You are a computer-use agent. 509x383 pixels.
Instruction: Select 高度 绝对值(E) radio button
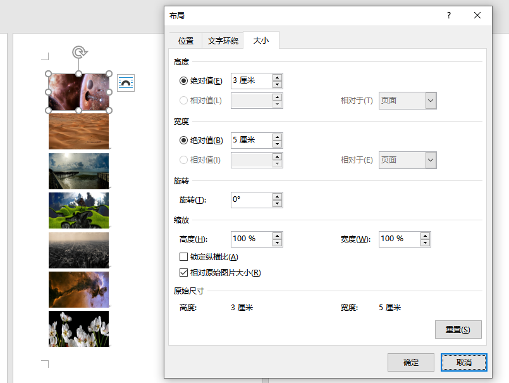pos(183,80)
